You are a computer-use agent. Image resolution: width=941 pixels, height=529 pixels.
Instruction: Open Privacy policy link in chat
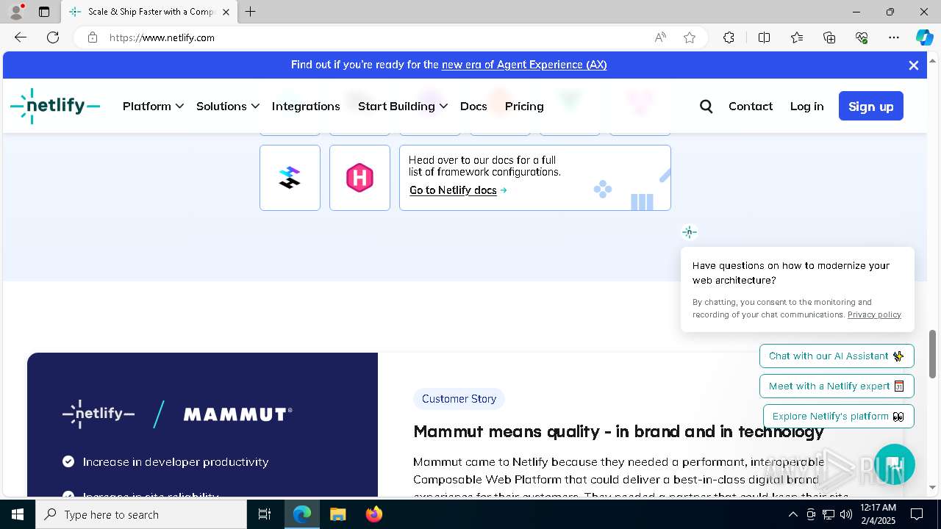pyautogui.click(x=874, y=314)
